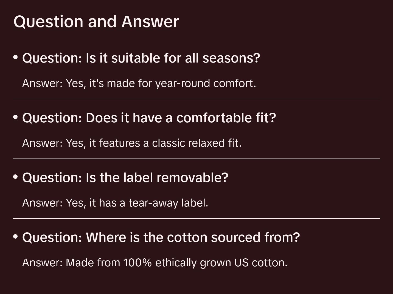Click the word "100%" in the cotton answer
The image size is (393, 294).
(137, 263)
